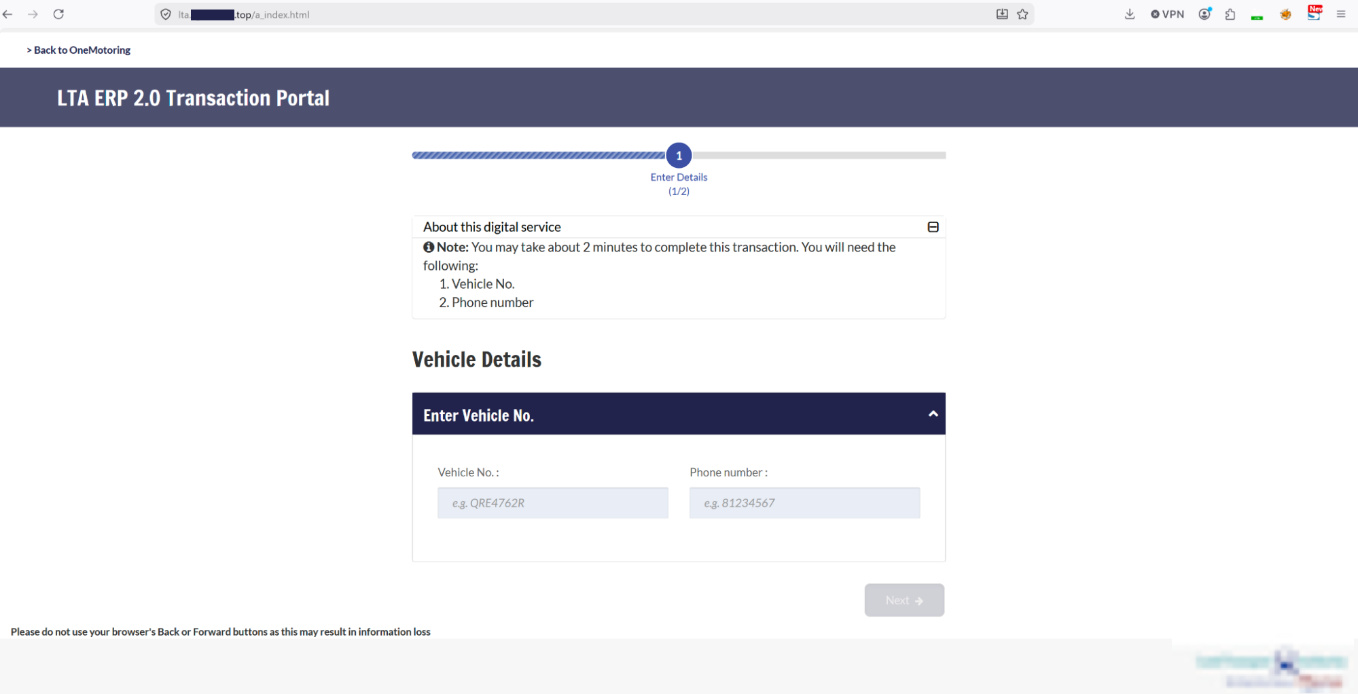Image resolution: width=1358 pixels, height=694 pixels.
Task: Click step 1 circle in progress bar
Action: pos(679,156)
